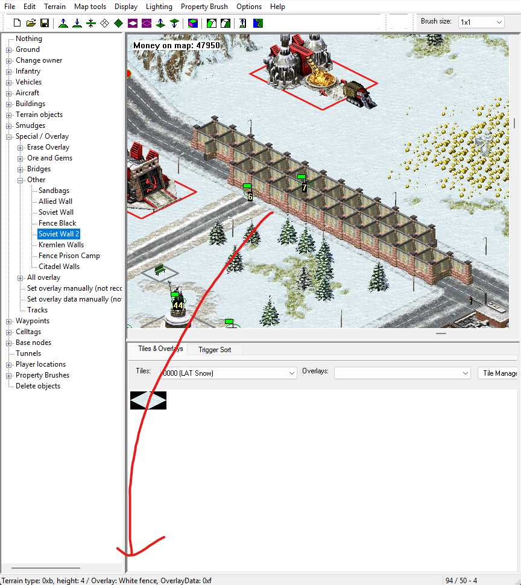This screenshot has height=585, width=521.
Task: Open the Overlays combo box
Action: click(x=402, y=373)
